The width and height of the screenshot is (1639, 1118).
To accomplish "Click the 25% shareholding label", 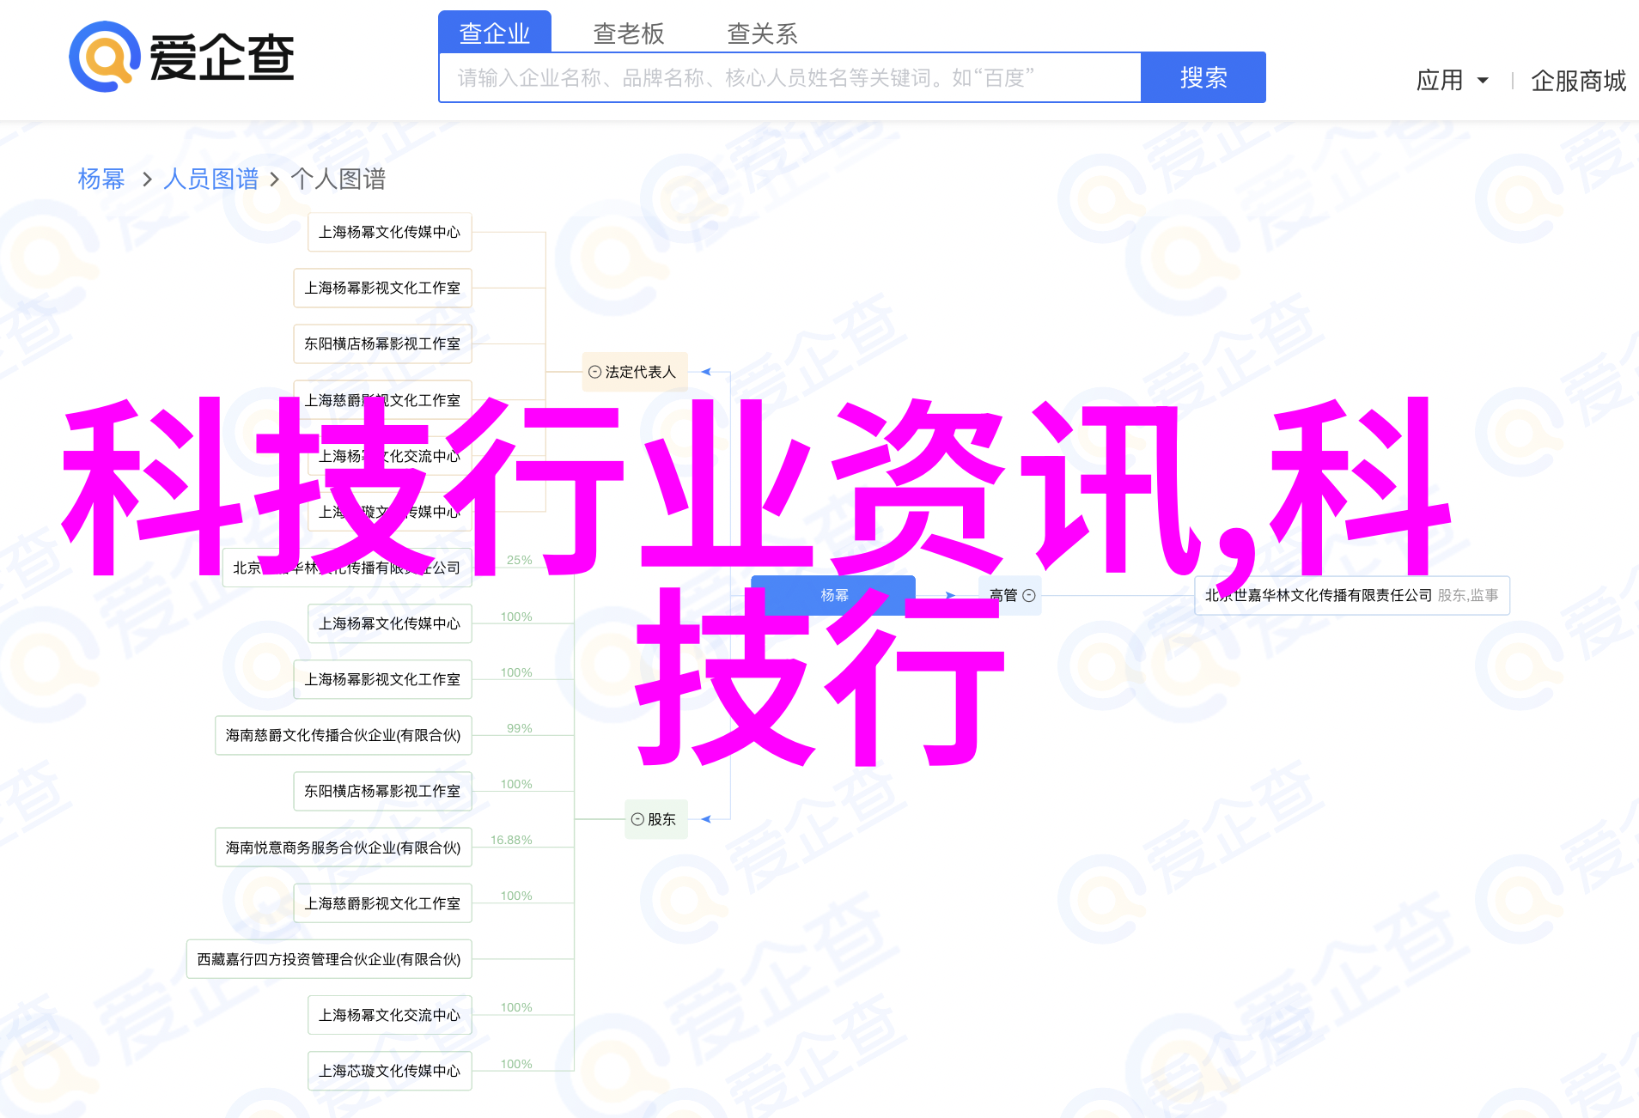I will (x=519, y=560).
